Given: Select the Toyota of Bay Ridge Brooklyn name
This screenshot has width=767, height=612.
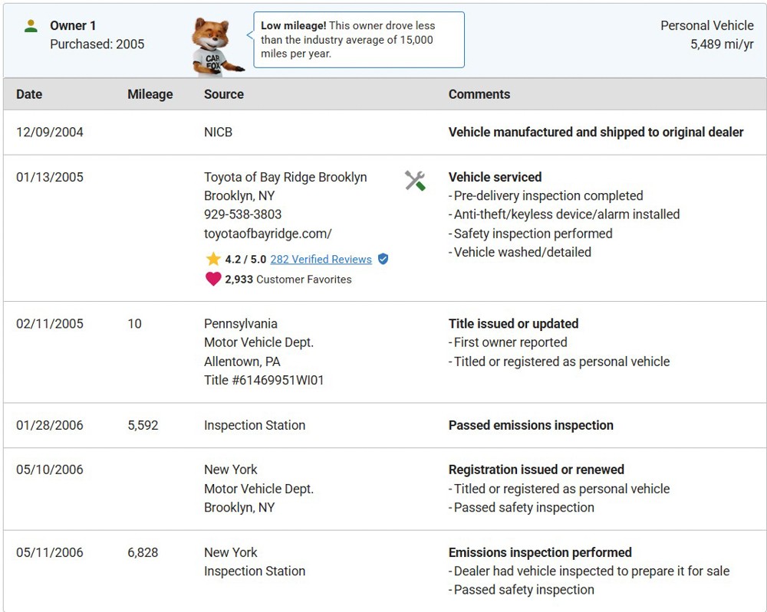Looking at the screenshot, I should (285, 177).
